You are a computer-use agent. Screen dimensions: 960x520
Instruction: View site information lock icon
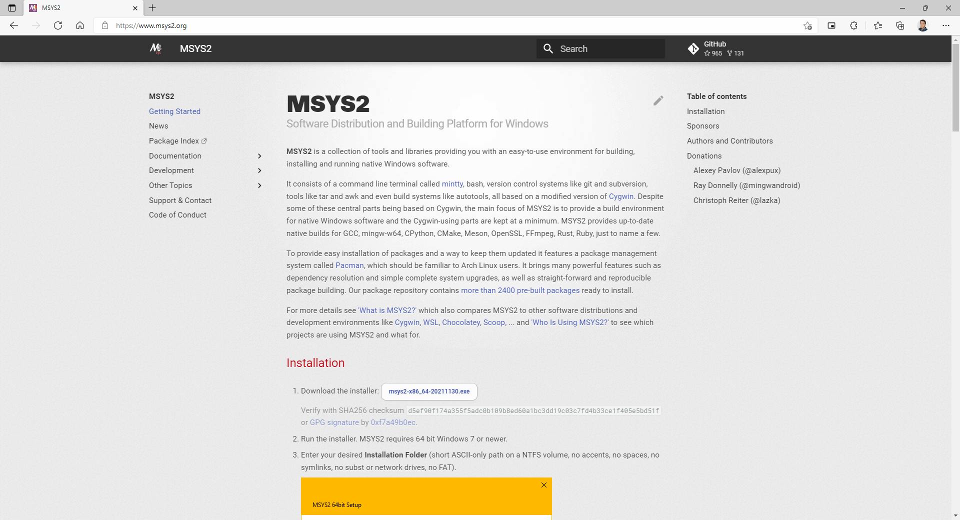pyautogui.click(x=104, y=25)
